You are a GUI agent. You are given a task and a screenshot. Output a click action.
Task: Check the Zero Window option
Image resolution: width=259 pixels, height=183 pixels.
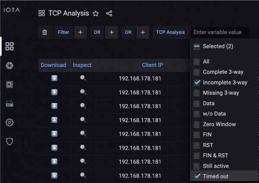(197, 124)
